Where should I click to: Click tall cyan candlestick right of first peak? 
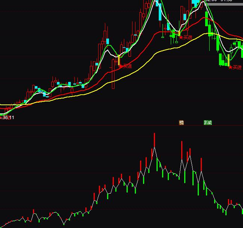tap(160, 11)
